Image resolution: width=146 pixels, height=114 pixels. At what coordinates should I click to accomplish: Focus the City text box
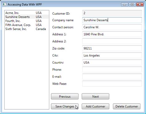coord(112,55)
